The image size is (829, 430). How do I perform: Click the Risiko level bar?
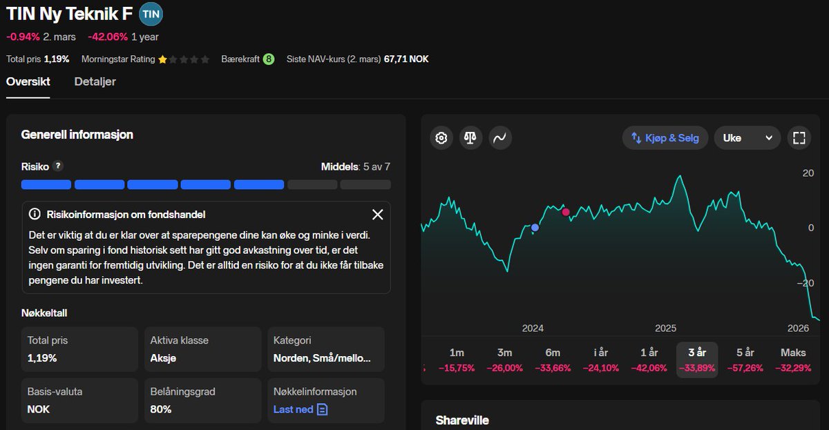click(x=206, y=184)
